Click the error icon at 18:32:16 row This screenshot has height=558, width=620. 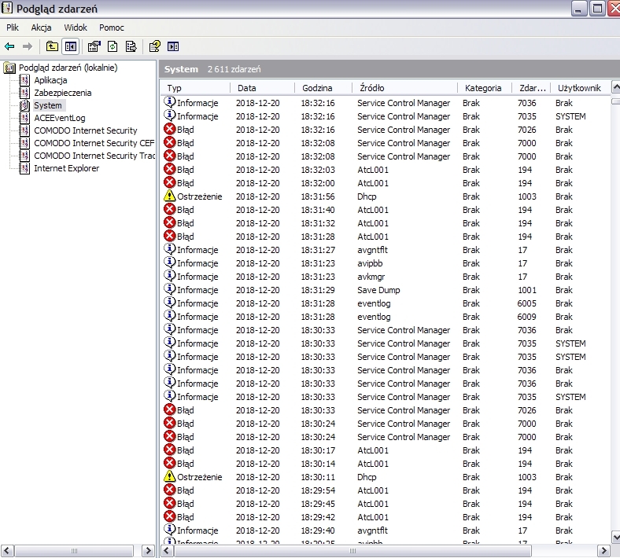pyautogui.click(x=170, y=129)
